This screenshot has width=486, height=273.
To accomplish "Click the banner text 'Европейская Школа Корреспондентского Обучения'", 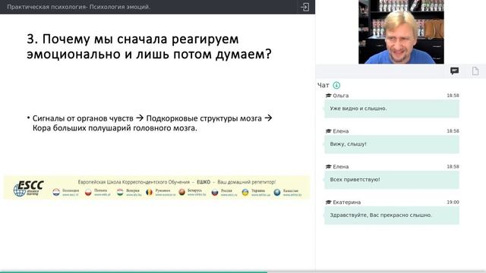I will (134, 182).
